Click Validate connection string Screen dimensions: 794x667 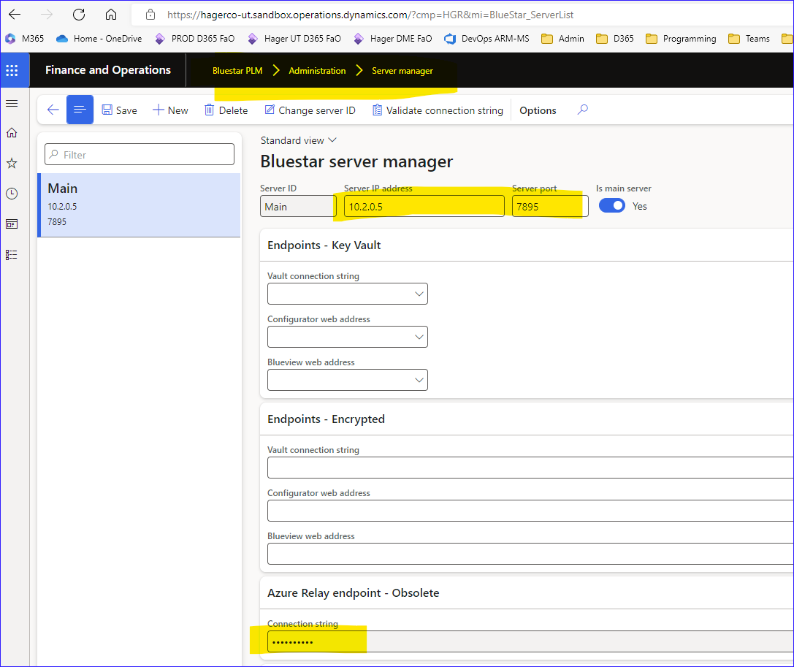pos(438,110)
